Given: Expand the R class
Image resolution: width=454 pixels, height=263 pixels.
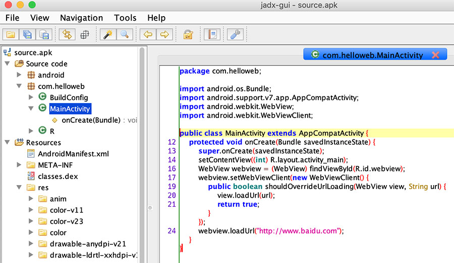Looking at the screenshot, I should coord(31,131).
